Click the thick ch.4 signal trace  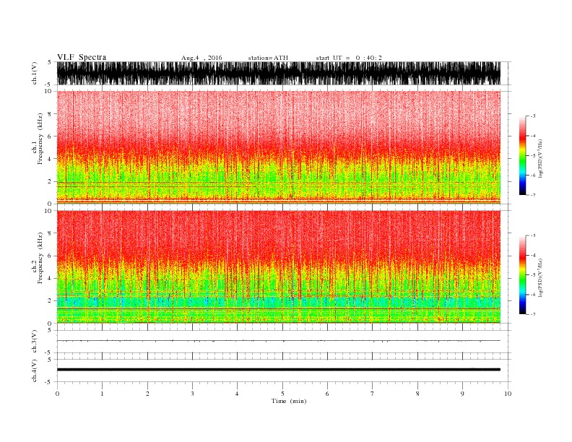[278, 370]
